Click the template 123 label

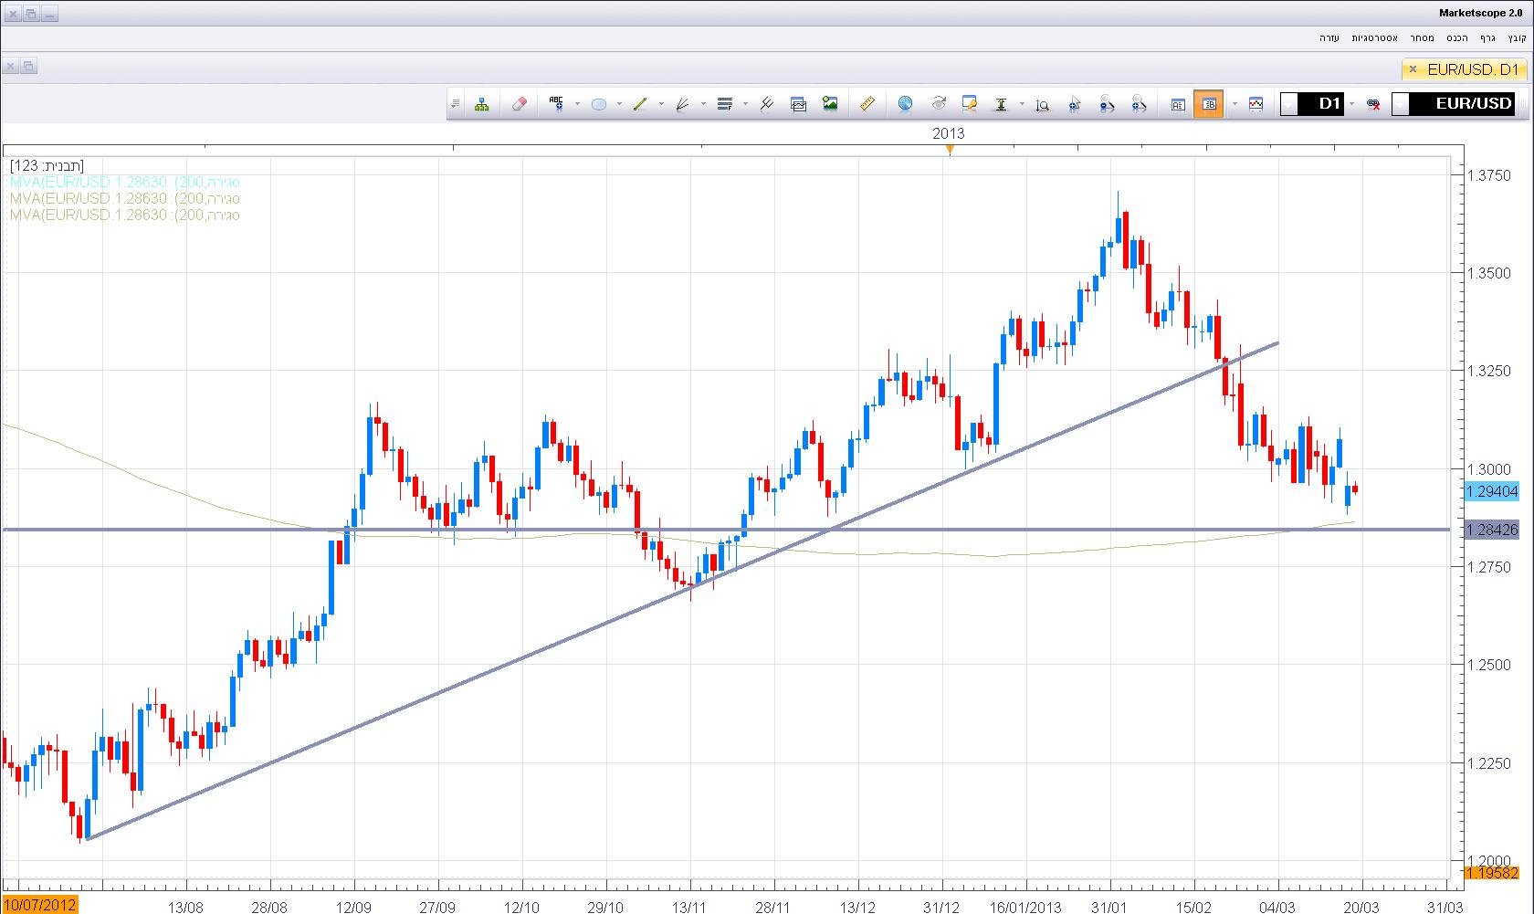coord(47,165)
